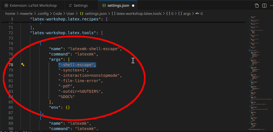The height and width of the screenshot is (132, 273).
Task: Open the last 'abc 0' breadcrumb
Action: tap(199, 13)
